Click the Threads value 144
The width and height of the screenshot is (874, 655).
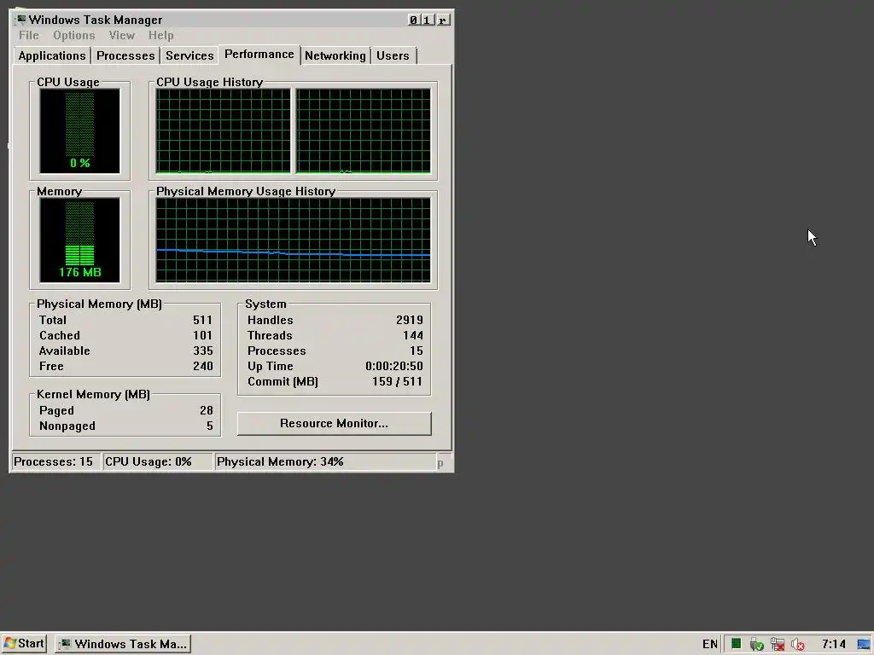413,335
